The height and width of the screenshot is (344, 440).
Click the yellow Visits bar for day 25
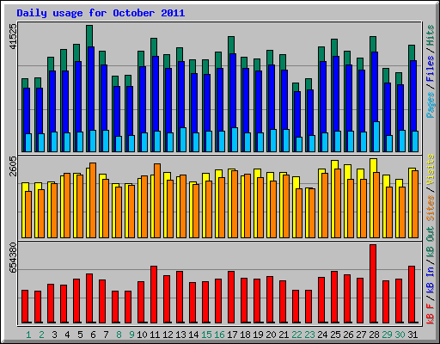(334, 164)
